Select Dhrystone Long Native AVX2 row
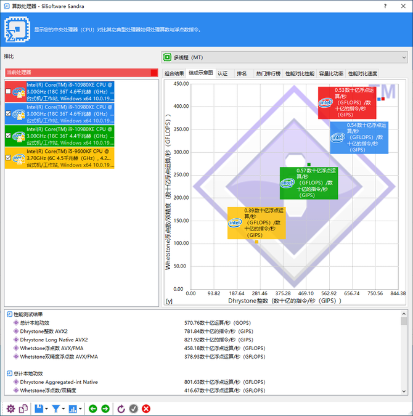This screenshot has width=413, height=416. [54, 340]
